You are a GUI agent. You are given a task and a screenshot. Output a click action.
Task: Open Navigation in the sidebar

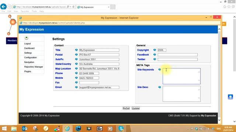[x=29, y=62]
